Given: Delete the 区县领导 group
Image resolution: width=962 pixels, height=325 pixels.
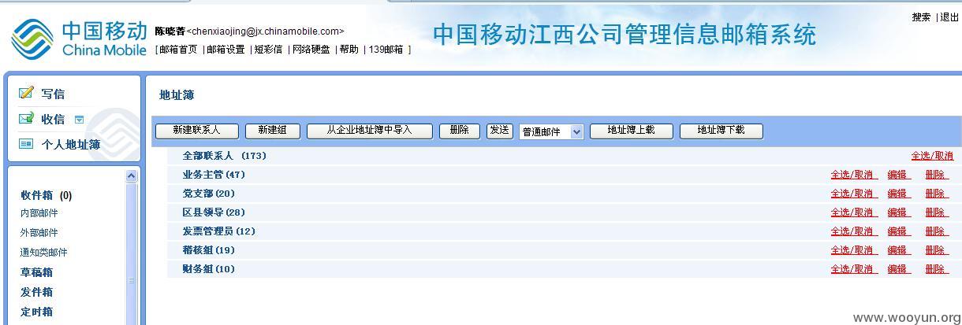Looking at the screenshot, I should [935, 212].
